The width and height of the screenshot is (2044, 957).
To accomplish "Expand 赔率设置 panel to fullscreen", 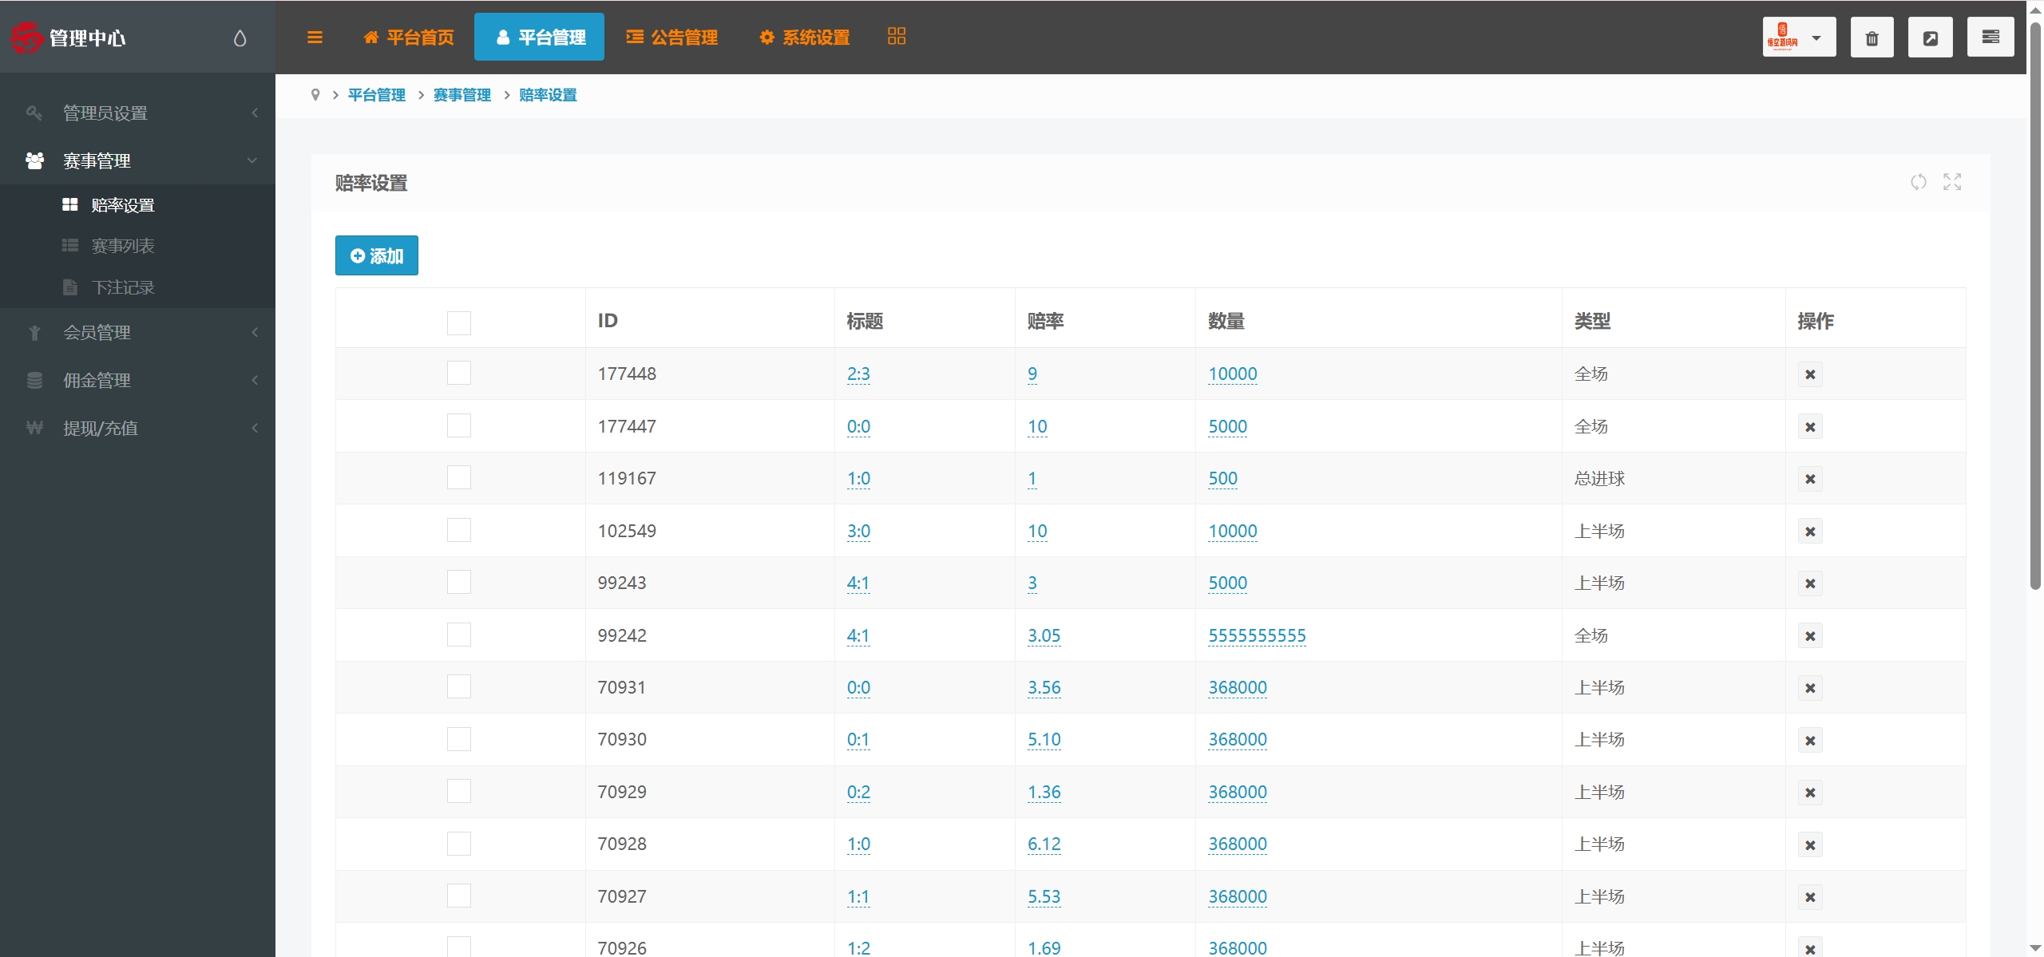I will [x=1952, y=182].
